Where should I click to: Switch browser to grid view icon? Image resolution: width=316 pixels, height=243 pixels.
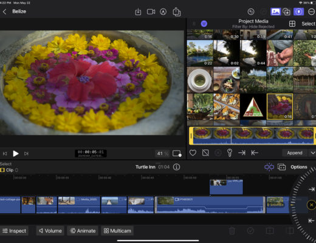tap(292, 24)
